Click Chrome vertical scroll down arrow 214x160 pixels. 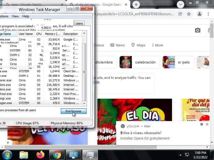(212, 142)
